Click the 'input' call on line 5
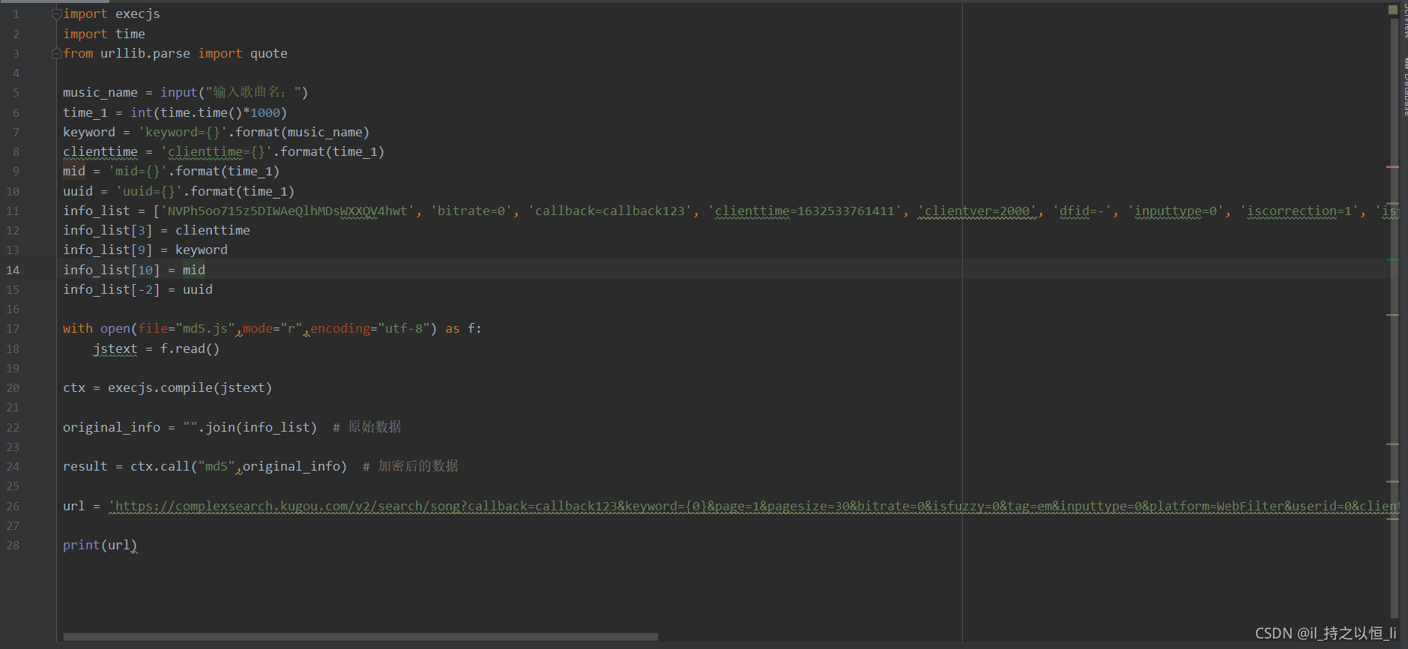 pos(178,92)
